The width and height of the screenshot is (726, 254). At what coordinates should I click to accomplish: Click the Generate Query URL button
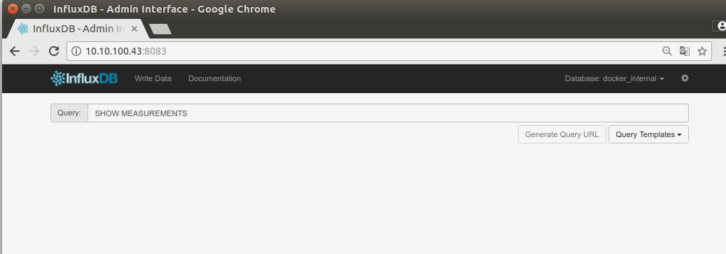(562, 134)
